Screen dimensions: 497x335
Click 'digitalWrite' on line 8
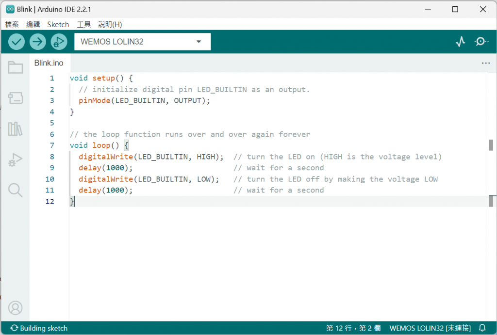pos(106,157)
